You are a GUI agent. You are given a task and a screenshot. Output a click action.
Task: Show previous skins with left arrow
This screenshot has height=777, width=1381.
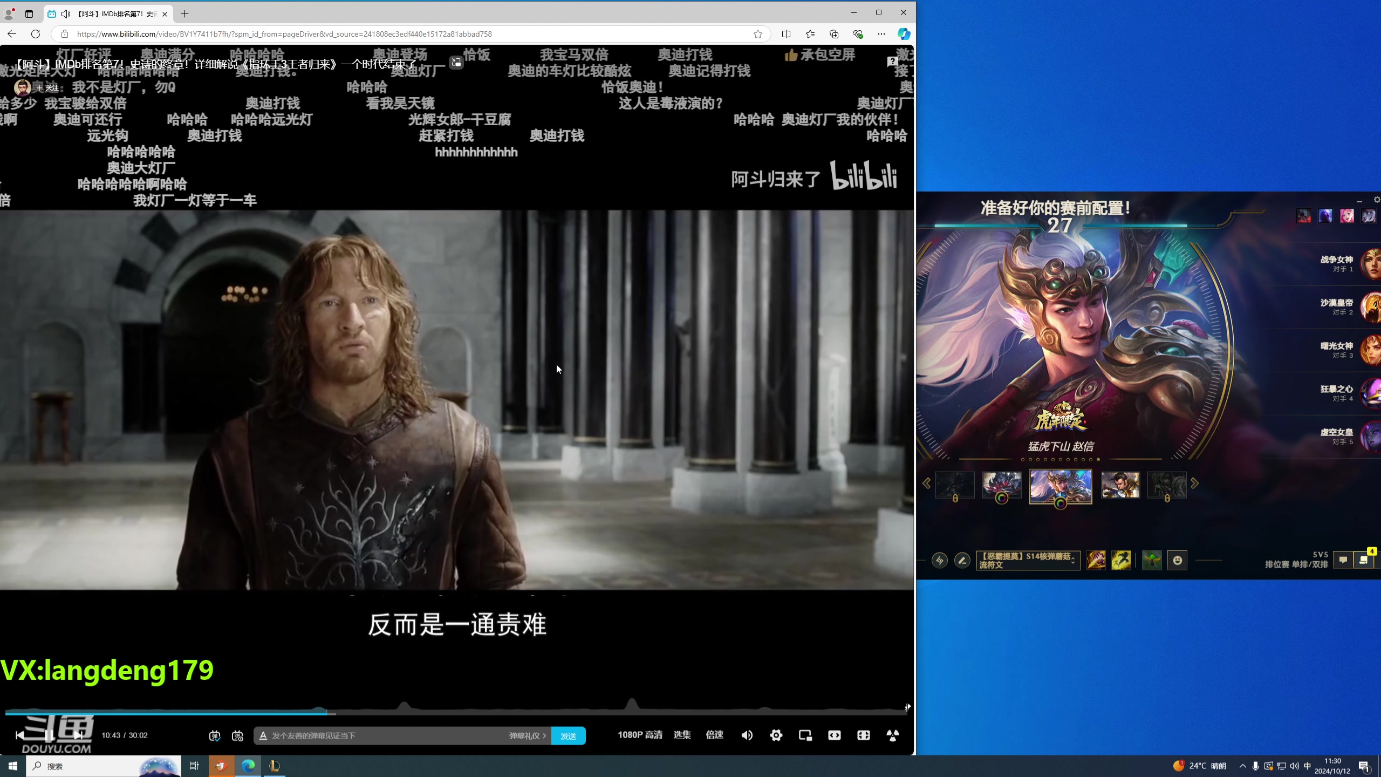point(926,483)
